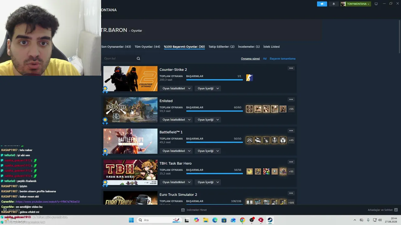
Task: Click the Big Picture mode monitor icon
Action: (376, 4)
